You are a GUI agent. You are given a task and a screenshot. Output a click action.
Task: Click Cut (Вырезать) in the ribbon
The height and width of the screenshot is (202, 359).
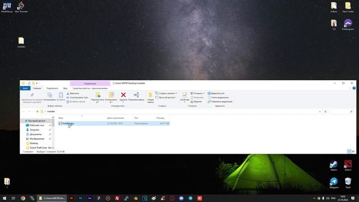pyautogui.click(x=73, y=94)
